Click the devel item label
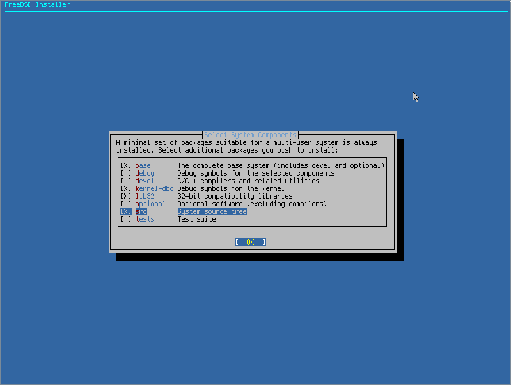Screen dimensions: 511x385 [x=145, y=181]
